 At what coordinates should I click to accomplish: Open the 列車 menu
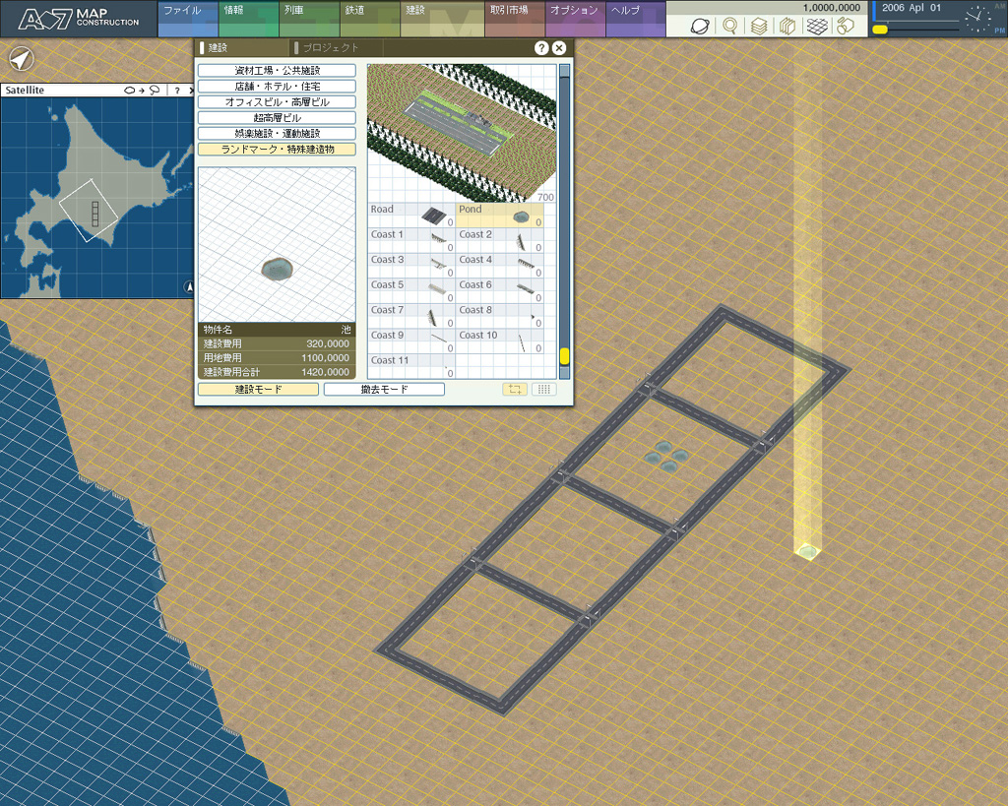tap(309, 19)
